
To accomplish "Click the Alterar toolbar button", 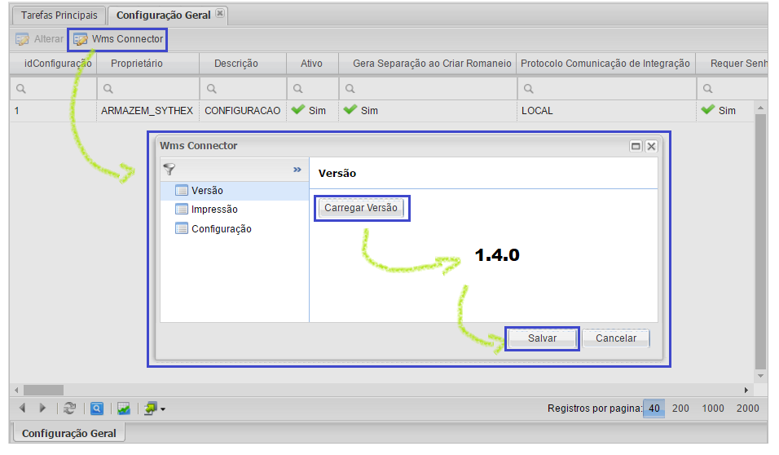I will [x=39, y=39].
